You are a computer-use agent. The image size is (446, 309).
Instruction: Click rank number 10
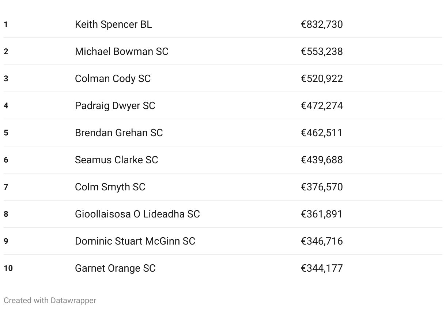pos(8,268)
